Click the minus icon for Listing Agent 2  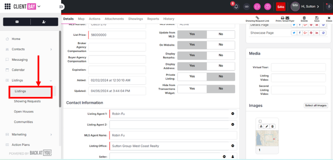233,125
